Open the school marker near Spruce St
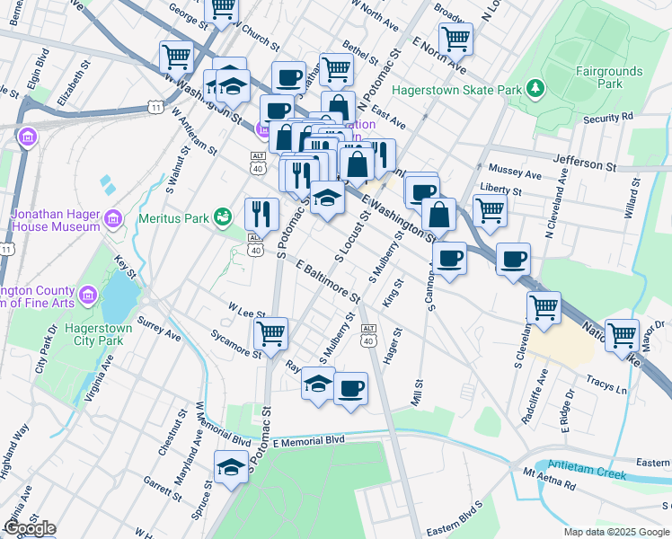This screenshot has height=539, width=672. pyautogui.click(x=231, y=466)
